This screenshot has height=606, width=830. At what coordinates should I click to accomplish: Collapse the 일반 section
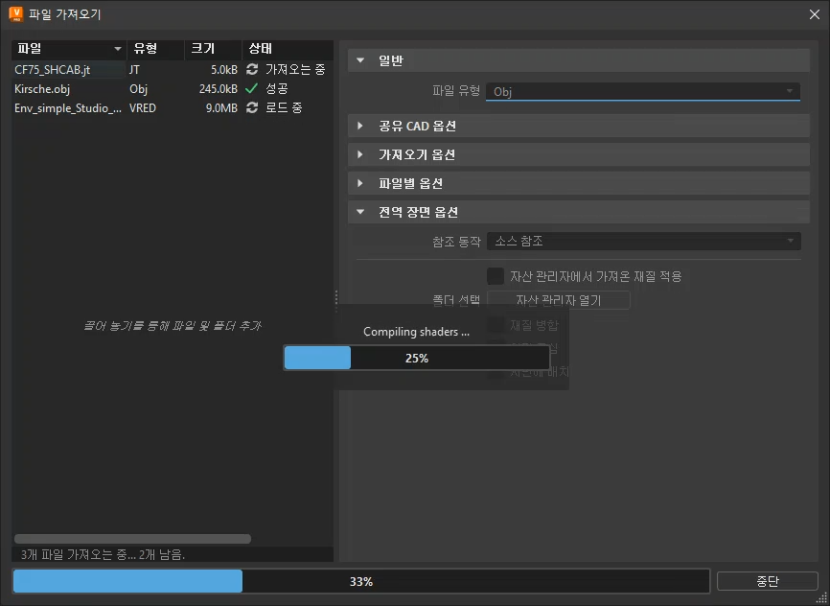(579, 59)
